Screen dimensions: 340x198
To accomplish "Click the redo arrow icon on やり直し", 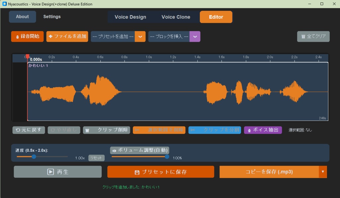I will pyautogui.click(x=53, y=130).
